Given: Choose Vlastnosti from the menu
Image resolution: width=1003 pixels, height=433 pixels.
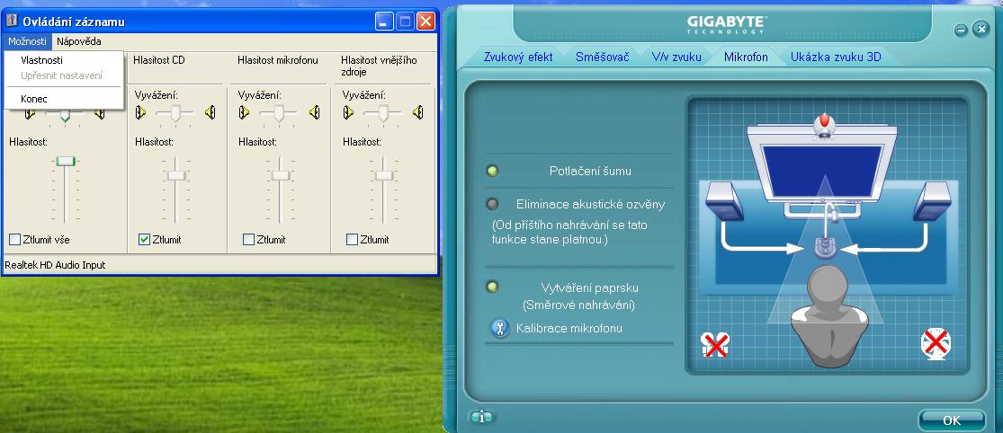Looking at the screenshot, I should coord(63,60).
